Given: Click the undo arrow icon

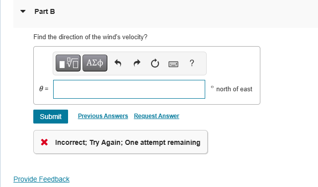Looking at the screenshot, I should 118,63.
